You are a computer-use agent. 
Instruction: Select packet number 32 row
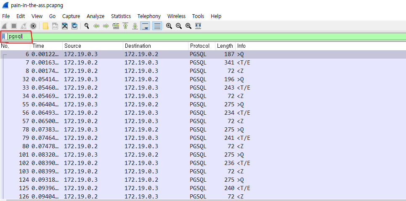click(203, 80)
